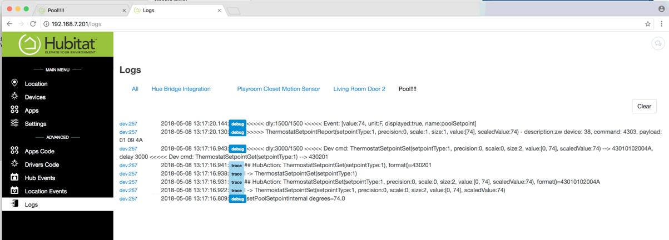
Task: Open Apps via its grid icon
Action: pos(14,110)
